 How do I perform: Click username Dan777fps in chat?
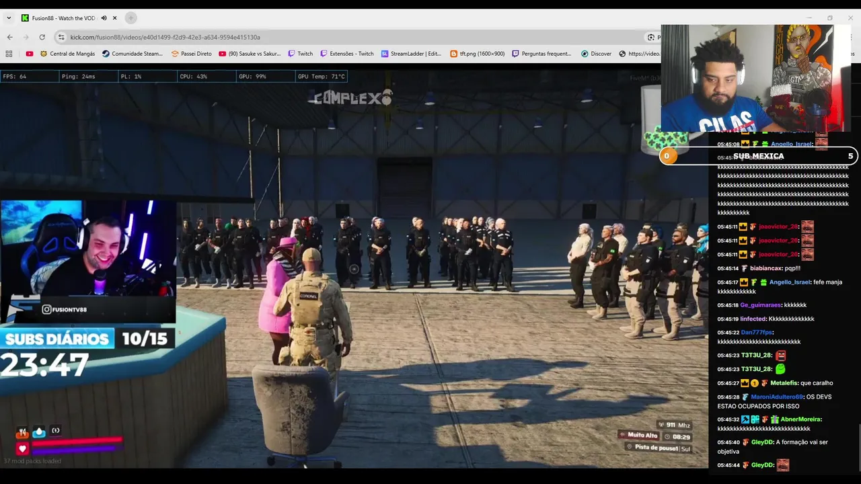point(757,333)
